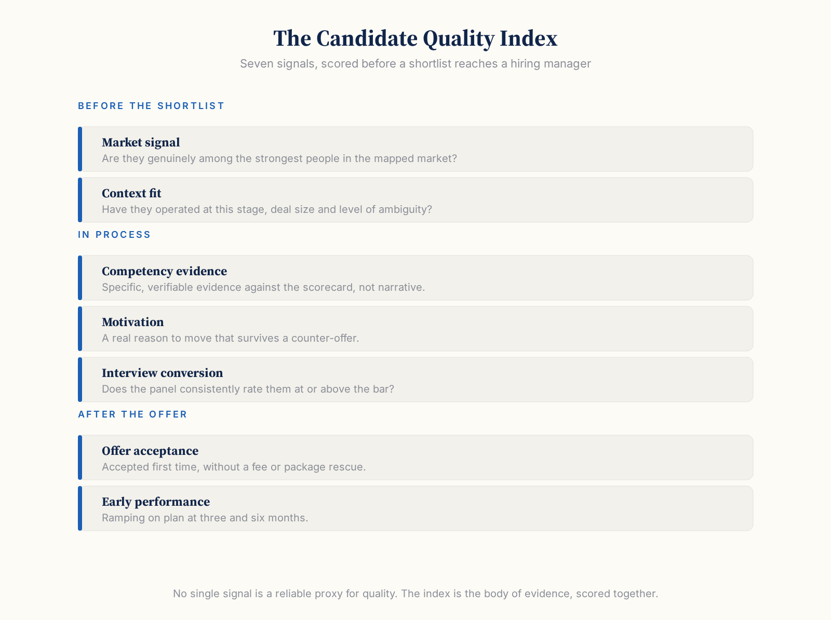831x620 pixels.
Task: Click the blue accent bar beside Offer acceptance
Action: click(80, 457)
